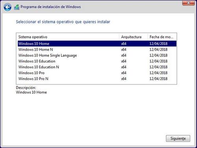This screenshot has width=197, height=148.
Task: Select the Windows 10 Pro row
Action: pos(97,73)
